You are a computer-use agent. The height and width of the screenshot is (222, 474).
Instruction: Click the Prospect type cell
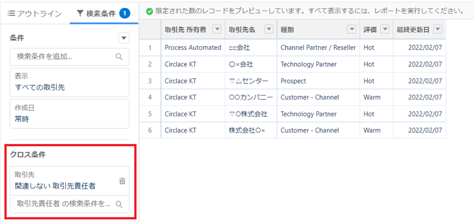click(x=318, y=81)
